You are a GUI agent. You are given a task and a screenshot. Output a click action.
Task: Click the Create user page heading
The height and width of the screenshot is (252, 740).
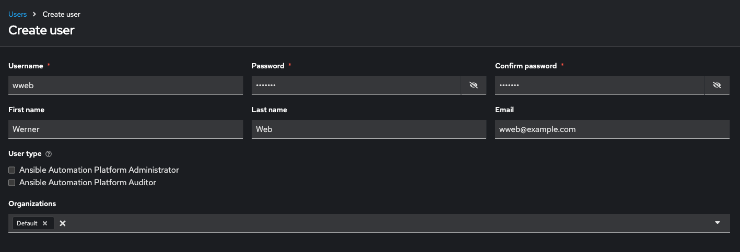pyautogui.click(x=41, y=30)
